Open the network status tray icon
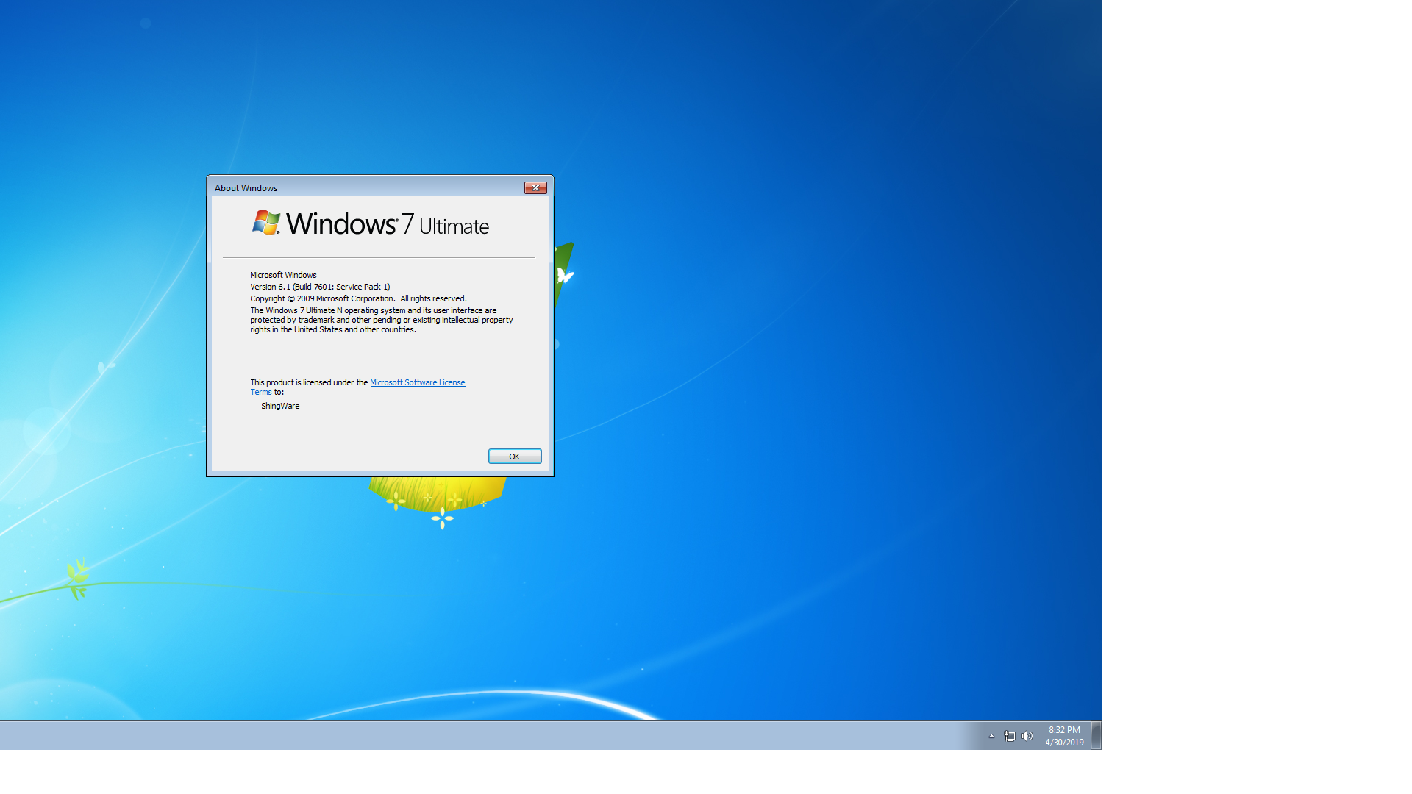The width and height of the screenshot is (1412, 794). click(x=1009, y=736)
